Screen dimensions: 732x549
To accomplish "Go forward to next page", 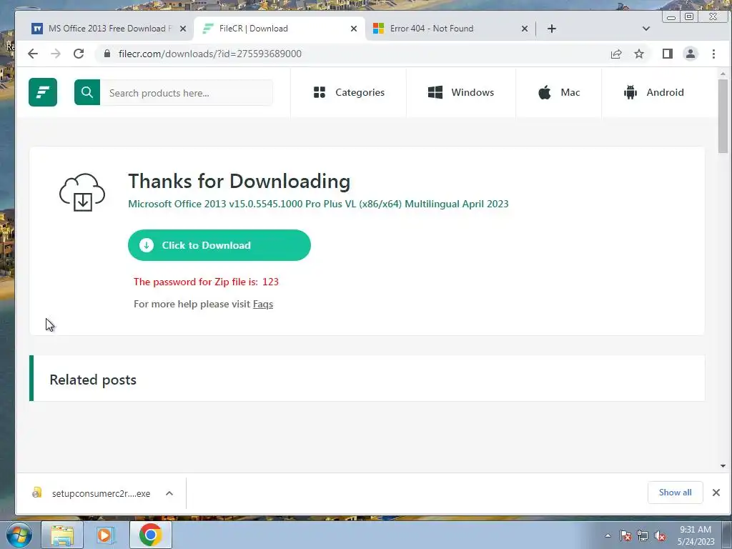I will [x=56, y=54].
